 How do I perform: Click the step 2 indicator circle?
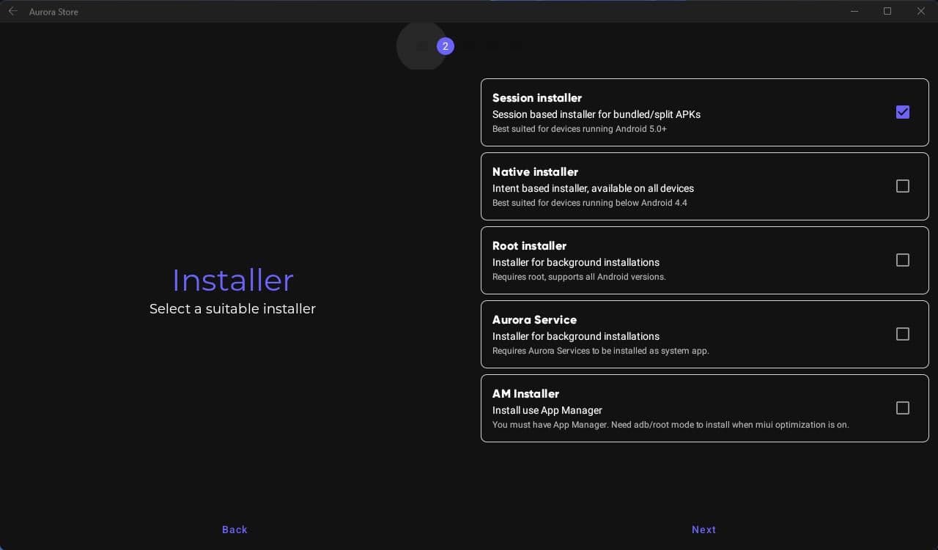[x=445, y=46]
